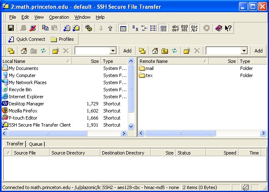Switch to Details view

tap(163, 28)
